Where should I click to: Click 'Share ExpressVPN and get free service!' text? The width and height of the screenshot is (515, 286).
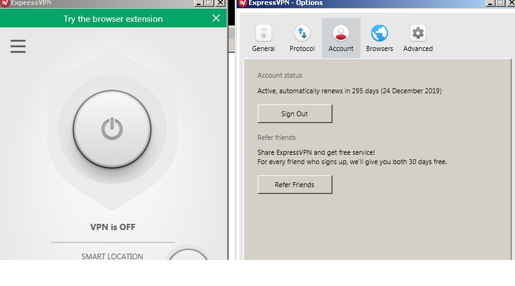click(x=316, y=152)
